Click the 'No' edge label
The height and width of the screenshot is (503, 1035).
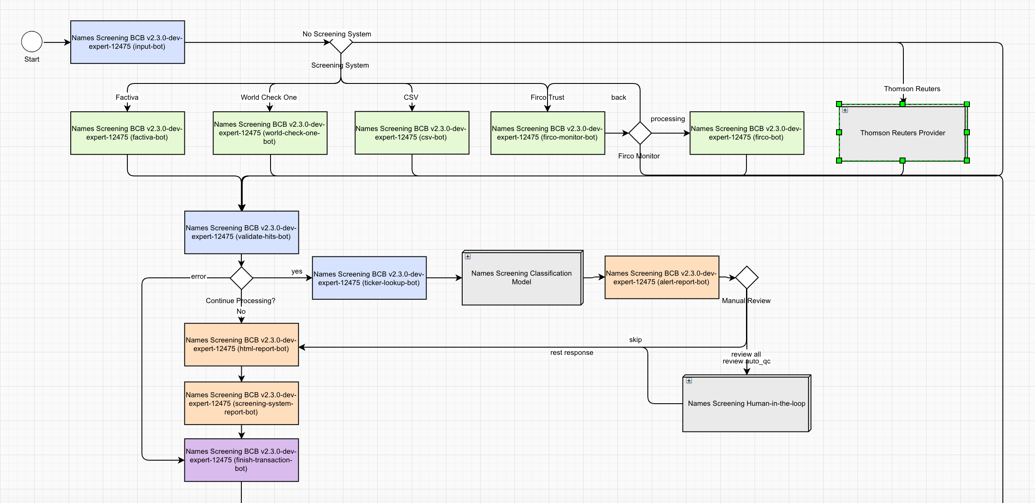pyautogui.click(x=241, y=311)
